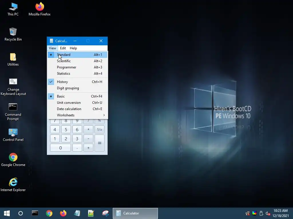Launch Mozilla Firefox from the desktop
The image size is (293, 219).
pyautogui.click(x=39, y=9)
